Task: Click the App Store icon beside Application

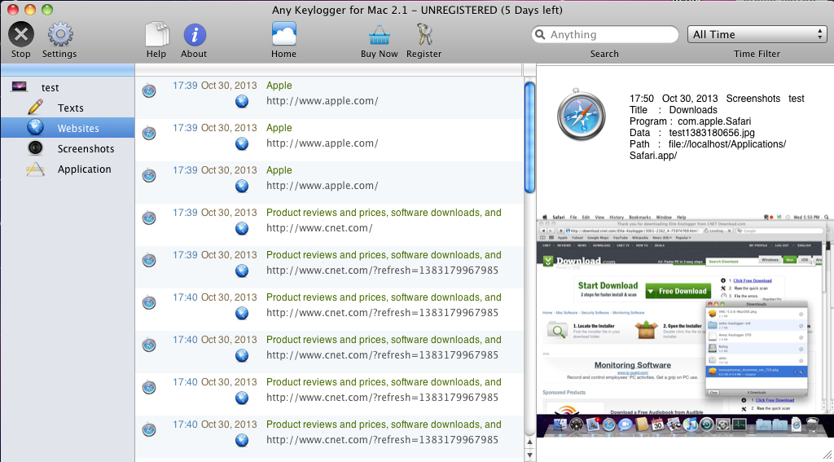Action: point(35,169)
